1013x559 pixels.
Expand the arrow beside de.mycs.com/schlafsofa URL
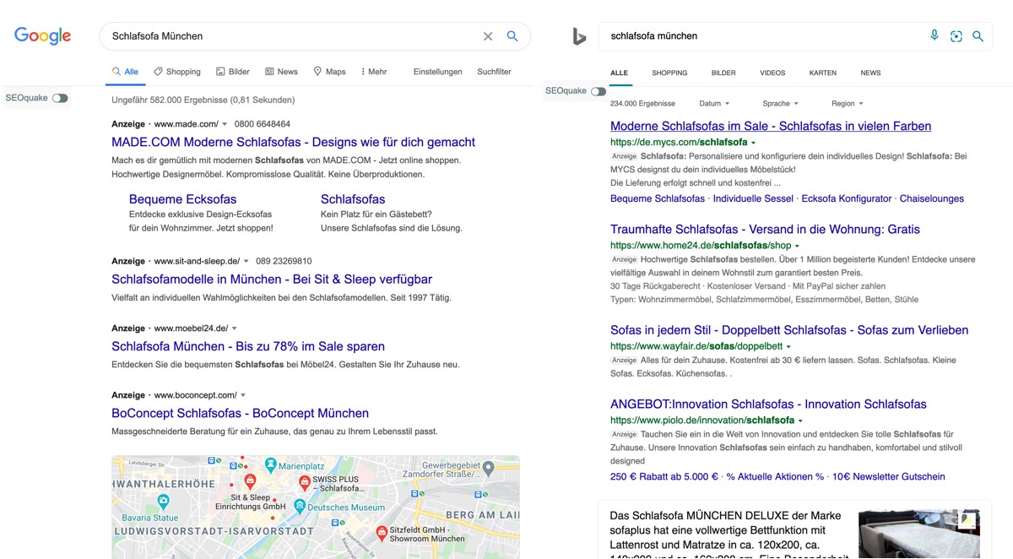click(x=753, y=143)
